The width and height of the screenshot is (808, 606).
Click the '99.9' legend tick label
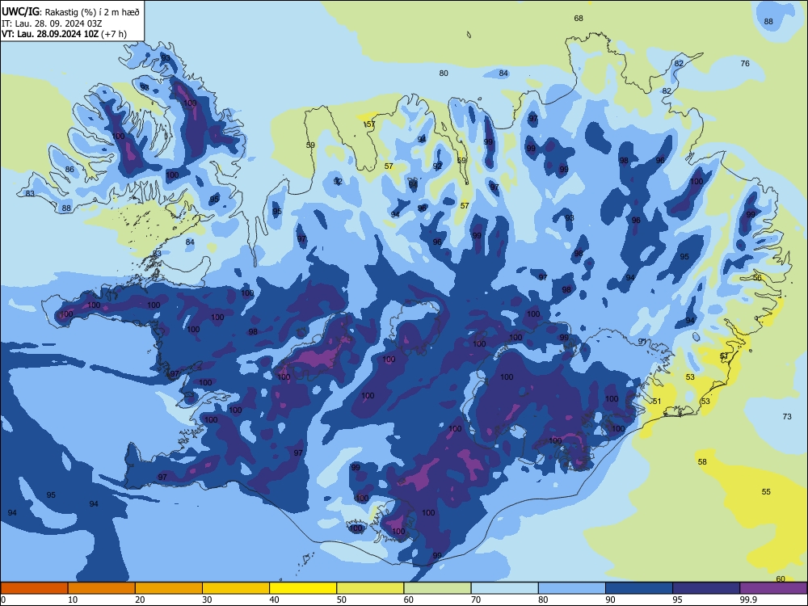pos(748,600)
